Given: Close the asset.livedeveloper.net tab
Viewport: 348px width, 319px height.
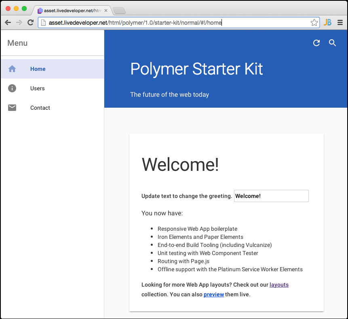Looking at the screenshot, I should pyautogui.click(x=106, y=11).
